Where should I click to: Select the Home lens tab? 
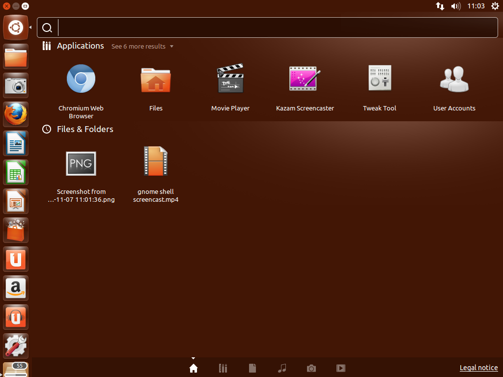[x=193, y=368]
